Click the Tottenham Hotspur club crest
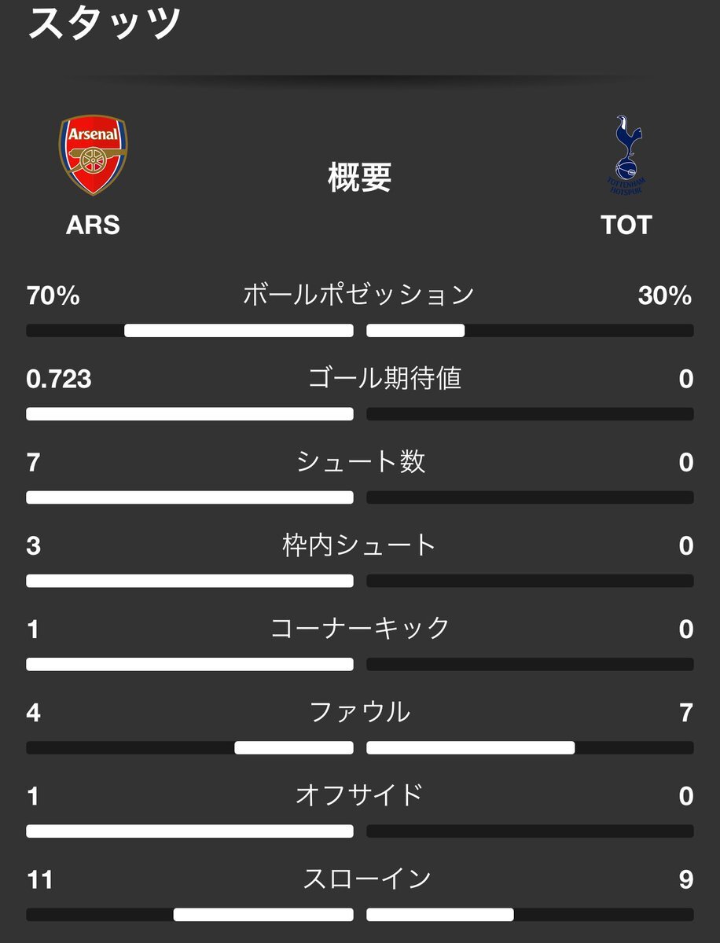 click(626, 157)
